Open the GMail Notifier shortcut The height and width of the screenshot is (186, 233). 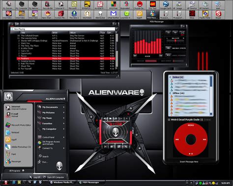[113, 15]
